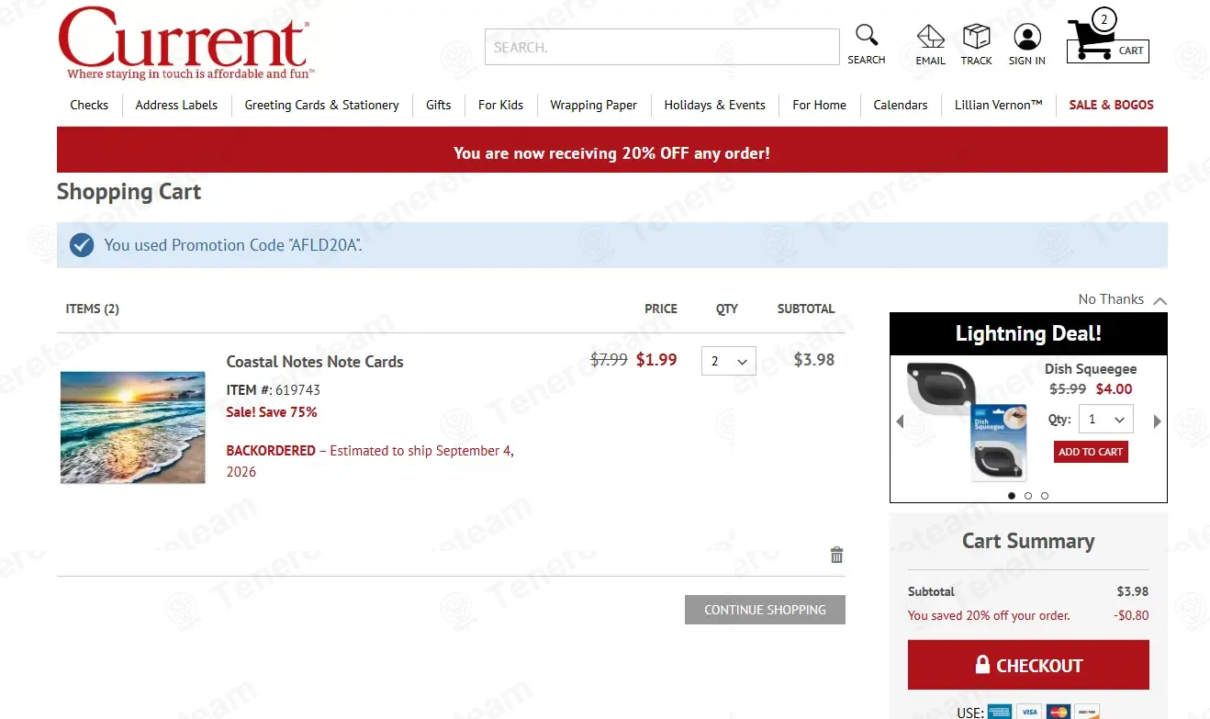1210x719 pixels.
Task: Click the search magnifier icon
Action: [867, 36]
